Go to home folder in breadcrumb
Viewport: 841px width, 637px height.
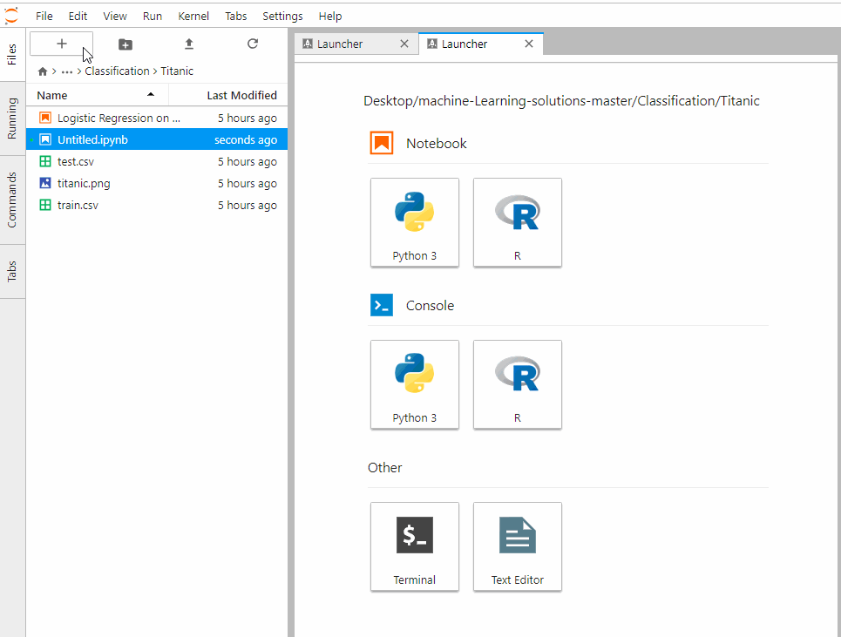[x=43, y=71]
